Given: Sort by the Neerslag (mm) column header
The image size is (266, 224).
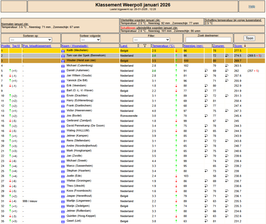Looking at the screenshot, I should pyautogui.click(x=193, y=46).
